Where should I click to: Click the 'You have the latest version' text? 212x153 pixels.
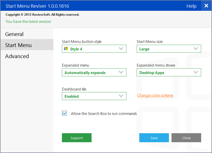click(28, 22)
